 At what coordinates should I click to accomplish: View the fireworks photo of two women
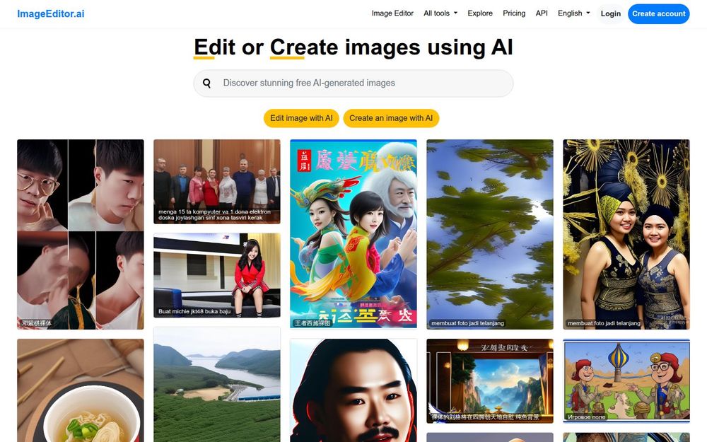[x=626, y=233]
